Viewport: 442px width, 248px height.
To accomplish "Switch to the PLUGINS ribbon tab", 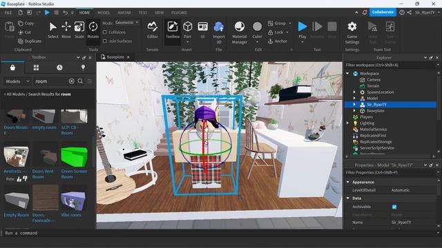I will (179, 12).
